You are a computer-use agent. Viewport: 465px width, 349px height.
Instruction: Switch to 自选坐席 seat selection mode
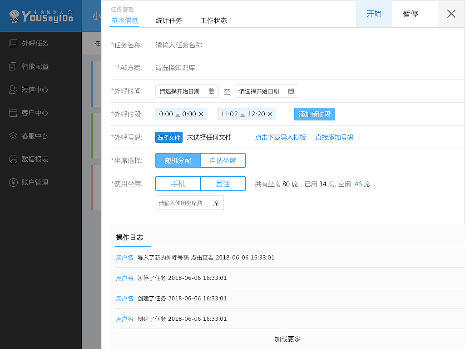point(223,160)
